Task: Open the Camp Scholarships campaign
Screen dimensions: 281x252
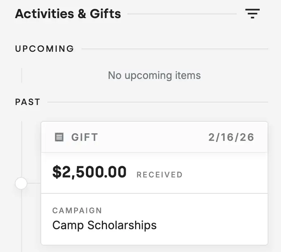Action: 104,225
